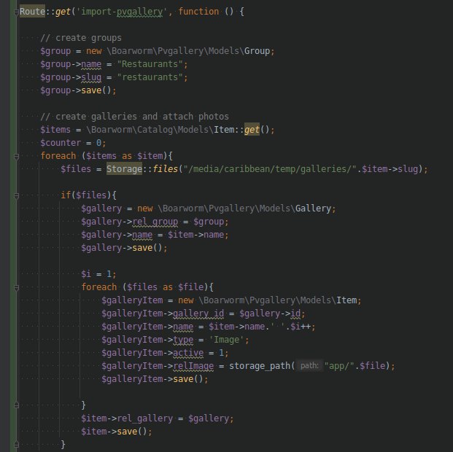Click the italic "files" method call

click(x=166, y=169)
